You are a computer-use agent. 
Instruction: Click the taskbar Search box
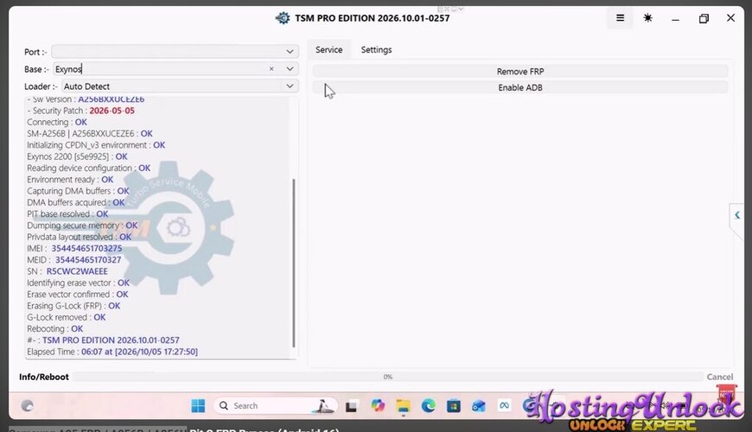276,405
